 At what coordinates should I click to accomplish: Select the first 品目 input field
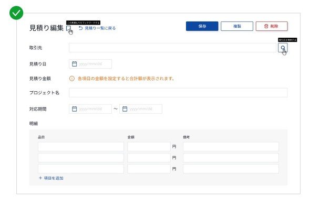(x=81, y=147)
